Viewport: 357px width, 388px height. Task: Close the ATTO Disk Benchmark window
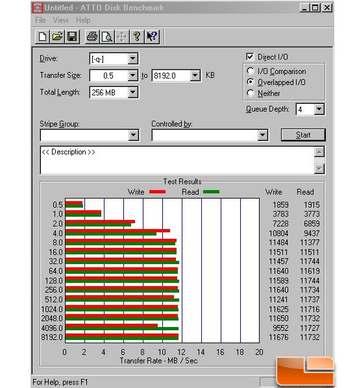click(327, 8)
